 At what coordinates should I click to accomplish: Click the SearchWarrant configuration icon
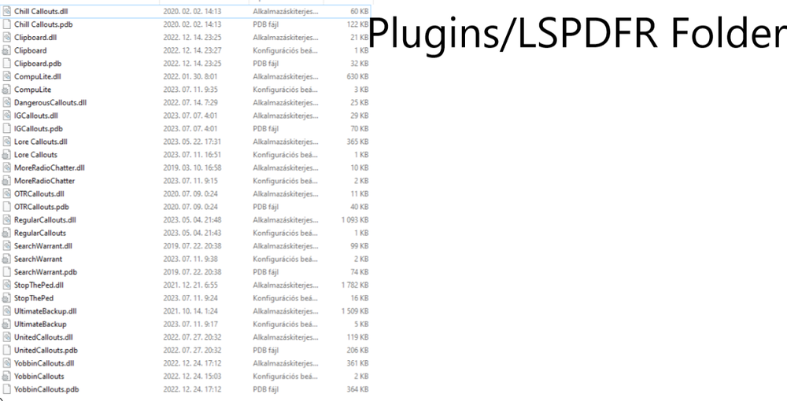[6, 259]
